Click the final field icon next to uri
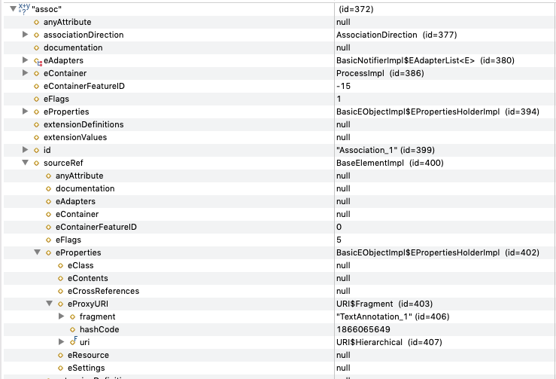 point(74,341)
